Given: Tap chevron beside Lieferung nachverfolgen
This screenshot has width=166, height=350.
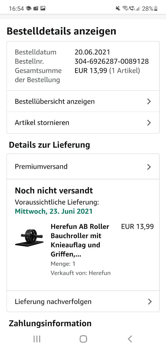Looking at the screenshot, I should point(150,302).
